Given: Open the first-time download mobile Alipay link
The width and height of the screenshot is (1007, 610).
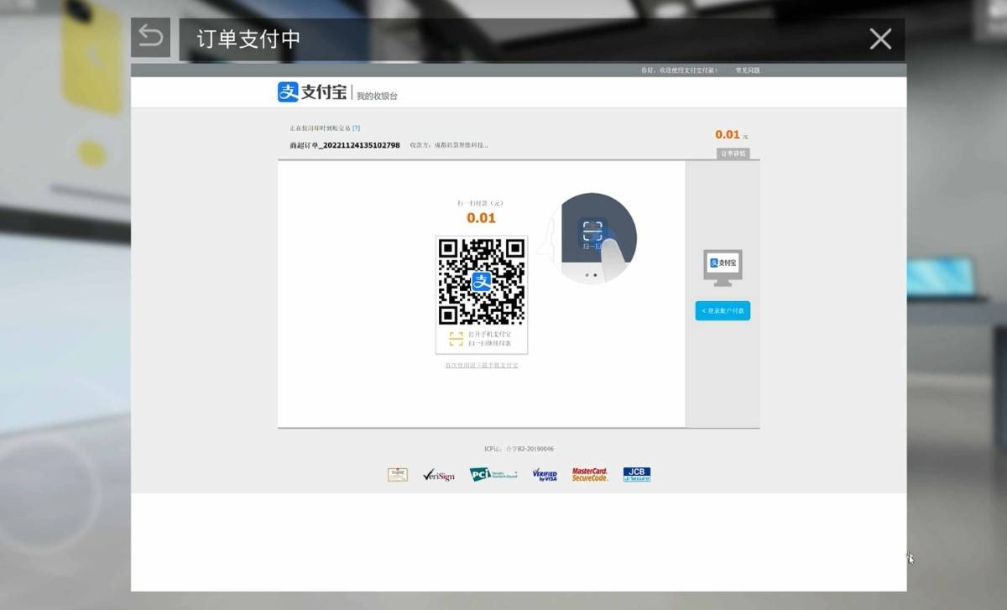Looking at the screenshot, I should [482, 365].
